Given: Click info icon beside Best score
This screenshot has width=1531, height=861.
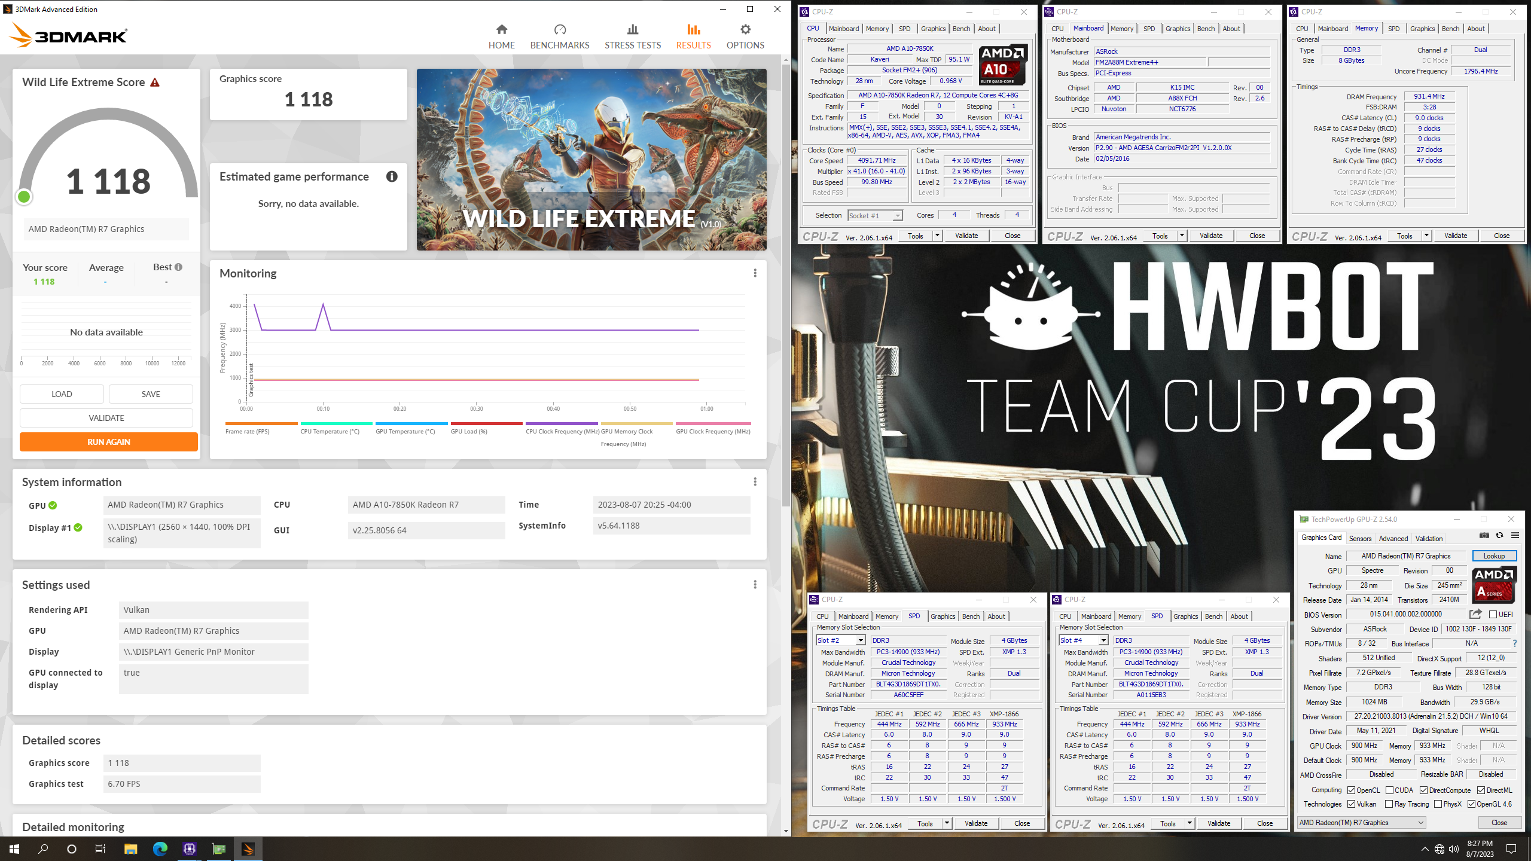Looking at the screenshot, I should tap(178, 267).
